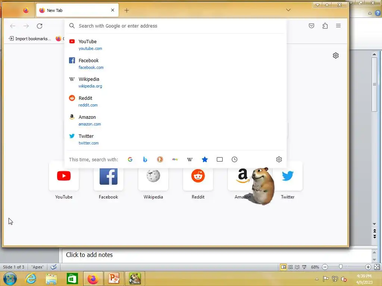382x286 pixels.
Task: Click the PowerPoint zoom slider handle
Action: coord(341,267)
